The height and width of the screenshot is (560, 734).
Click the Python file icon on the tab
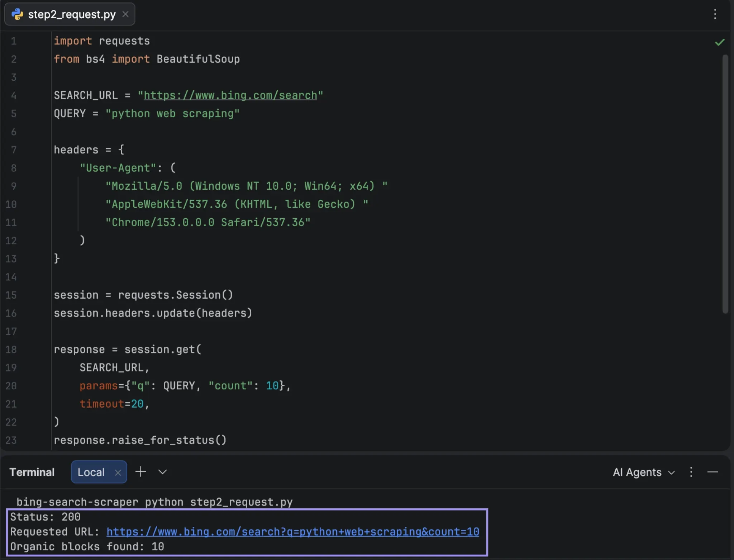pos(17,14)
